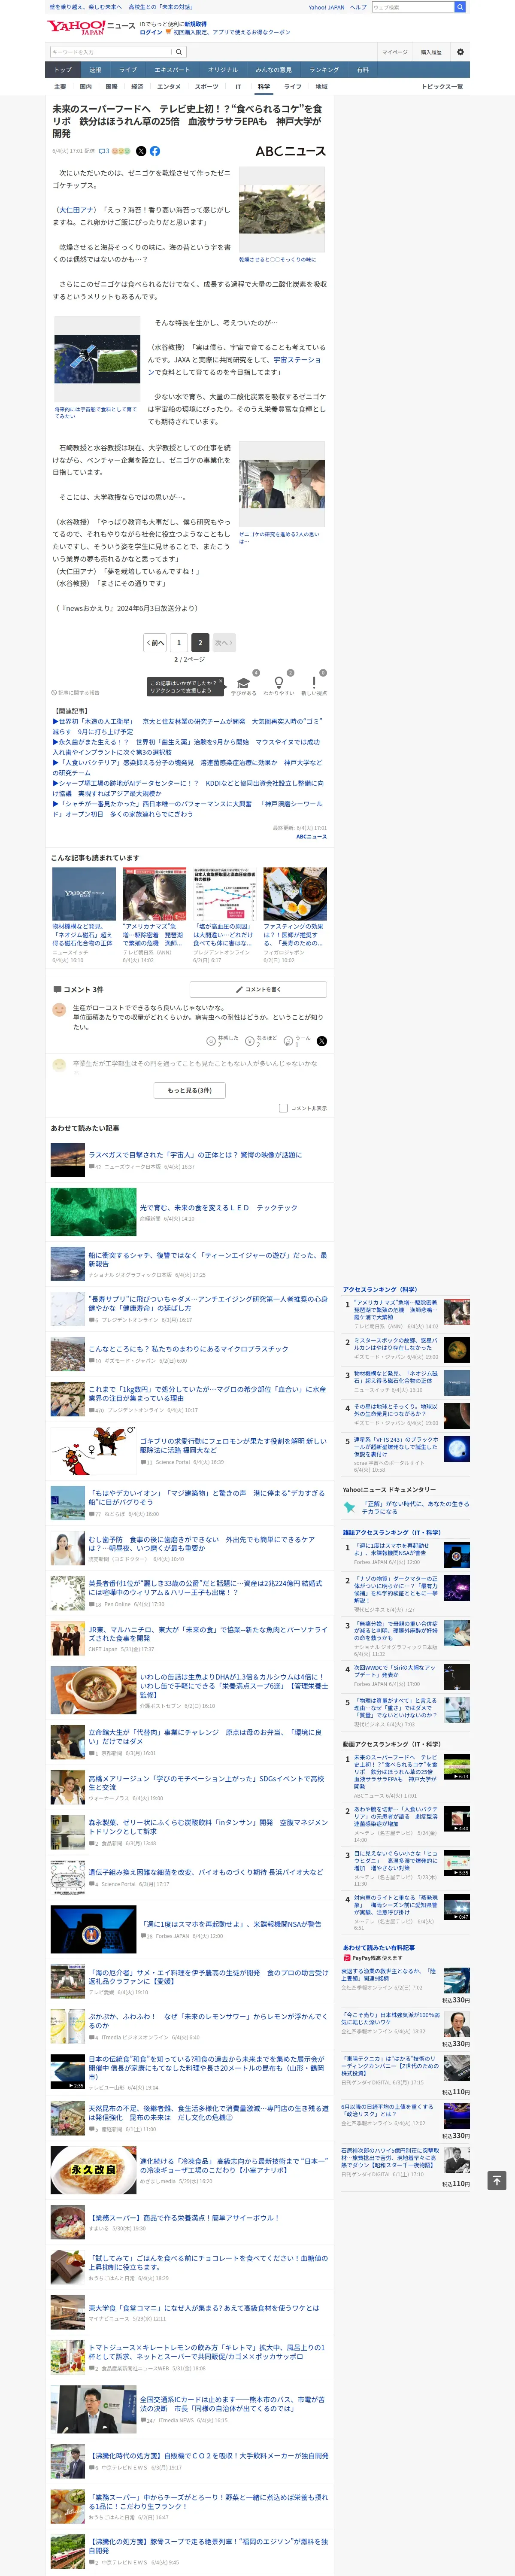Click the なるほど reaction on the comment

click(250, 1041)
